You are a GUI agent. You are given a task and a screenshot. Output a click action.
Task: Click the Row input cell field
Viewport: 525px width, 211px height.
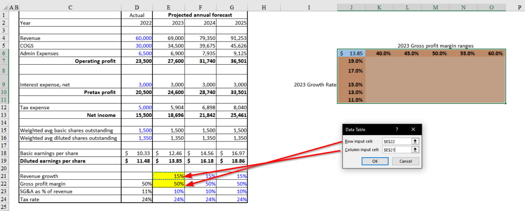click(x=396, y=141)
